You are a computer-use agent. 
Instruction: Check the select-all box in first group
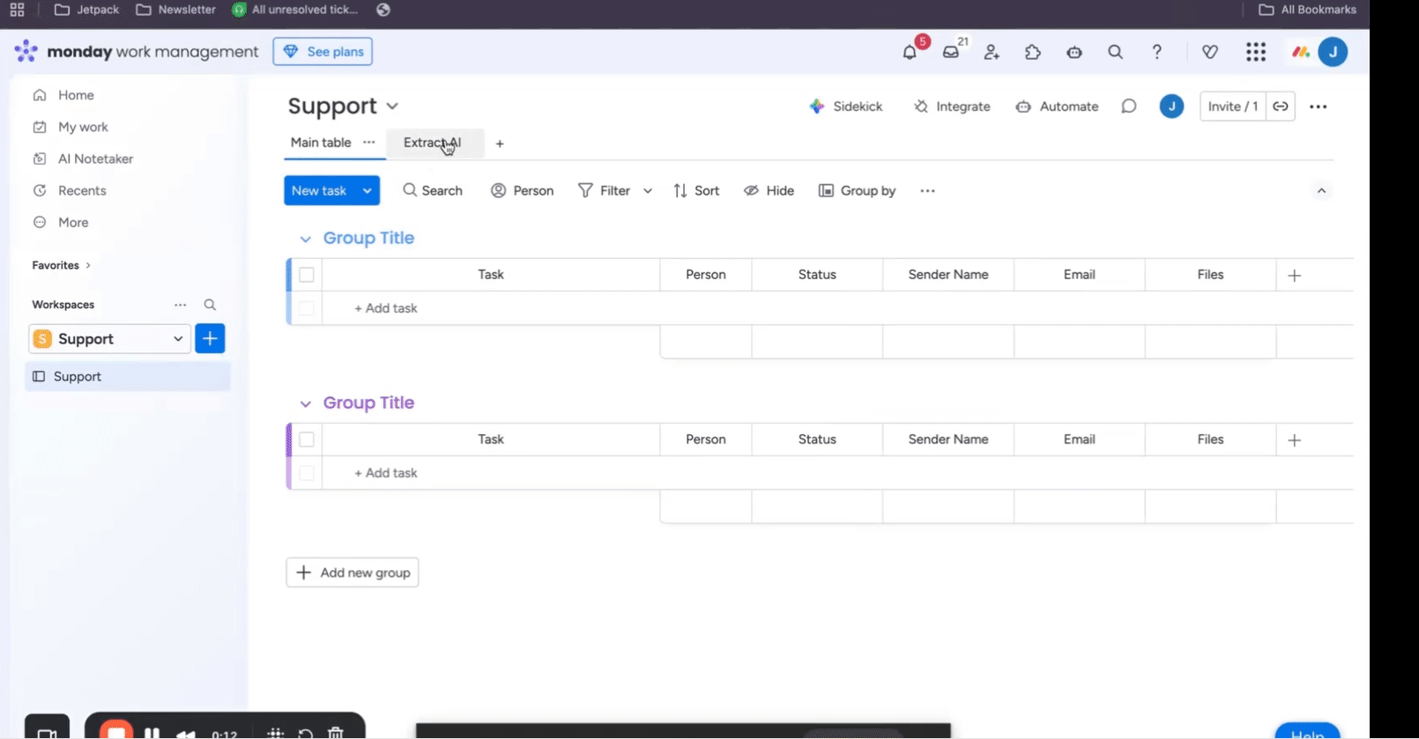[x=307, y=275]
